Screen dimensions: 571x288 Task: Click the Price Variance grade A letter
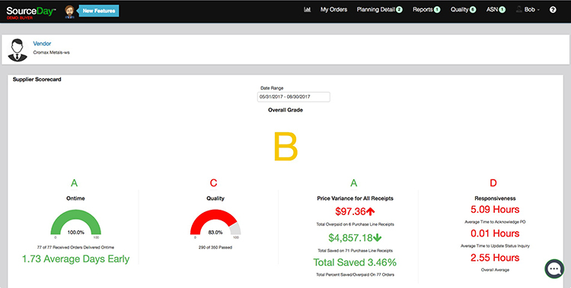(x=353, y=183)
